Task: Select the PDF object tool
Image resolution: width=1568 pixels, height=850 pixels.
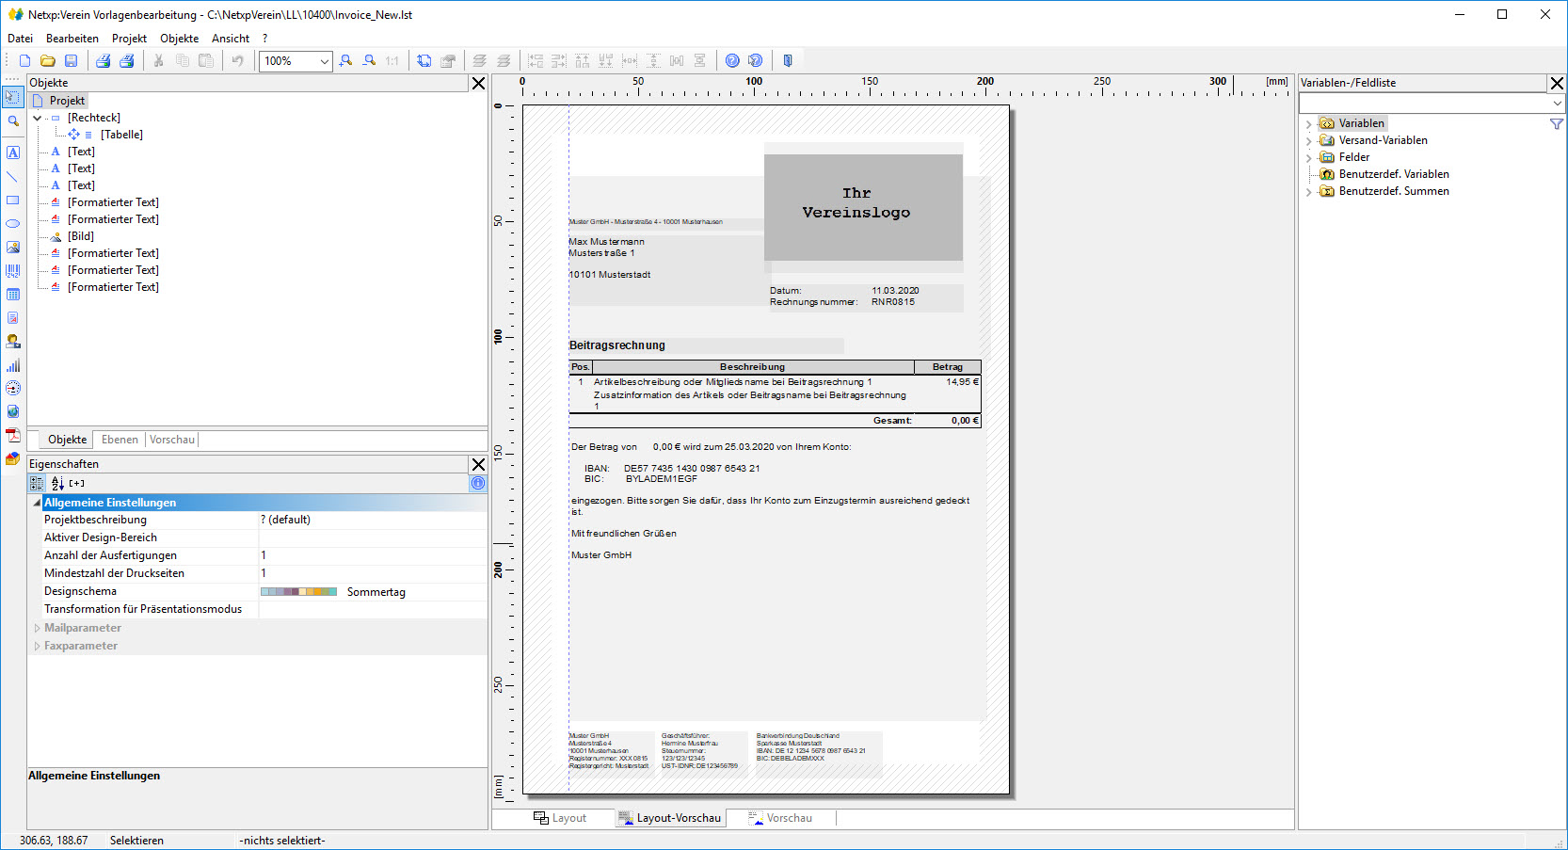Action: click(13, 435)
